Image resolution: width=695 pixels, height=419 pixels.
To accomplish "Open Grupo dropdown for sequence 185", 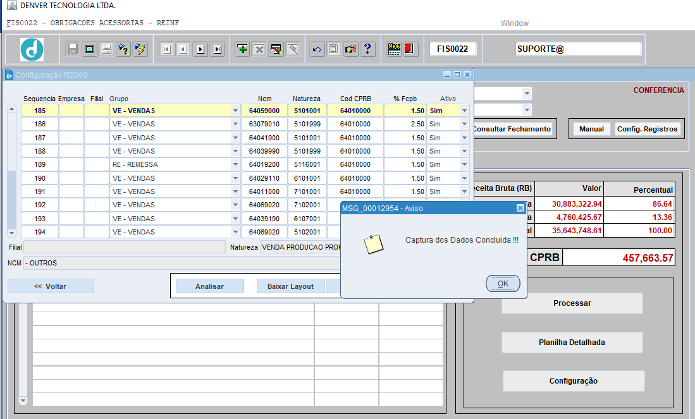I will (x=235, y=111).
